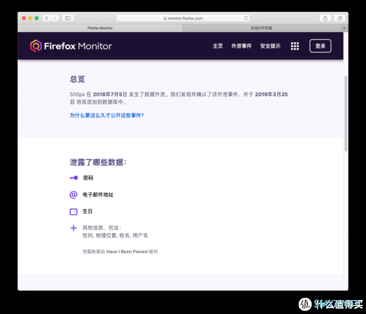
Task: Click the 密码 data item text
Action: (88, 178)
